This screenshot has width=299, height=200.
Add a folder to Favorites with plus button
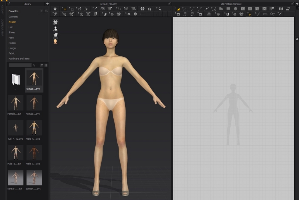42,11
